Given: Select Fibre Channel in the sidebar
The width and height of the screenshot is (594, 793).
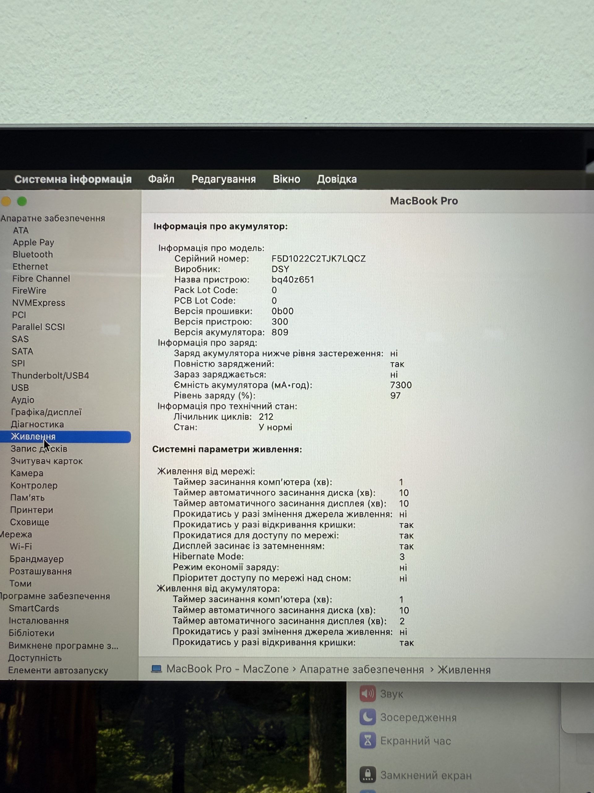Looking at the screenshot, I should pos(41,278).
